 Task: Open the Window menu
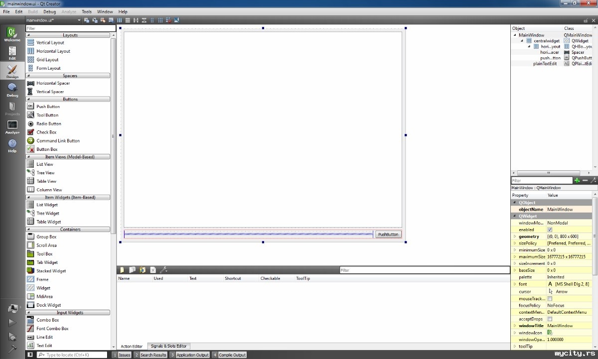click(x=105, y=11)
